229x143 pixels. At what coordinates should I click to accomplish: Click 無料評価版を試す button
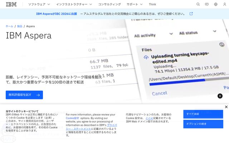pos(24,95)
